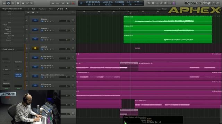Toggle the Inspector button in control bar

8,3
